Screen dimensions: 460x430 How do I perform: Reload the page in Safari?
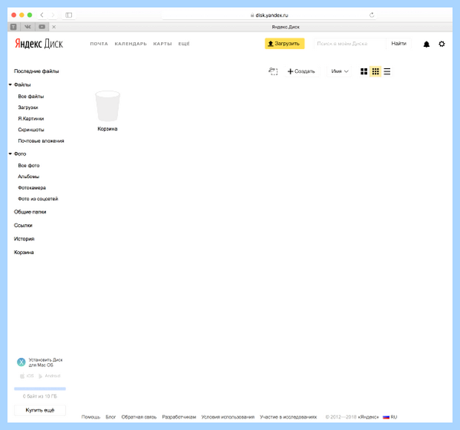coord(372,15)
